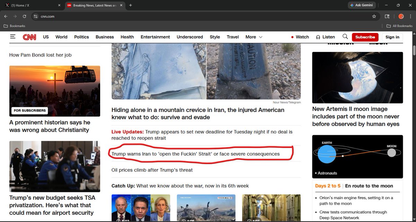Close the Home / X tab
This screenshot has width=416, height=222.
click(x=59, y=5)
